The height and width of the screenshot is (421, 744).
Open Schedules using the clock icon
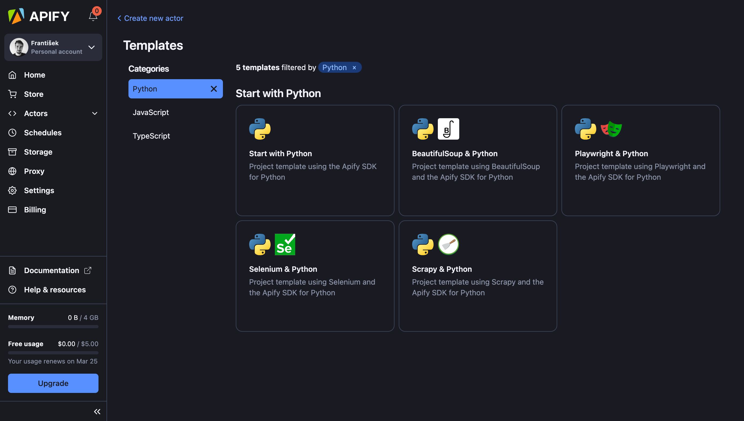[x=12, y=132]
